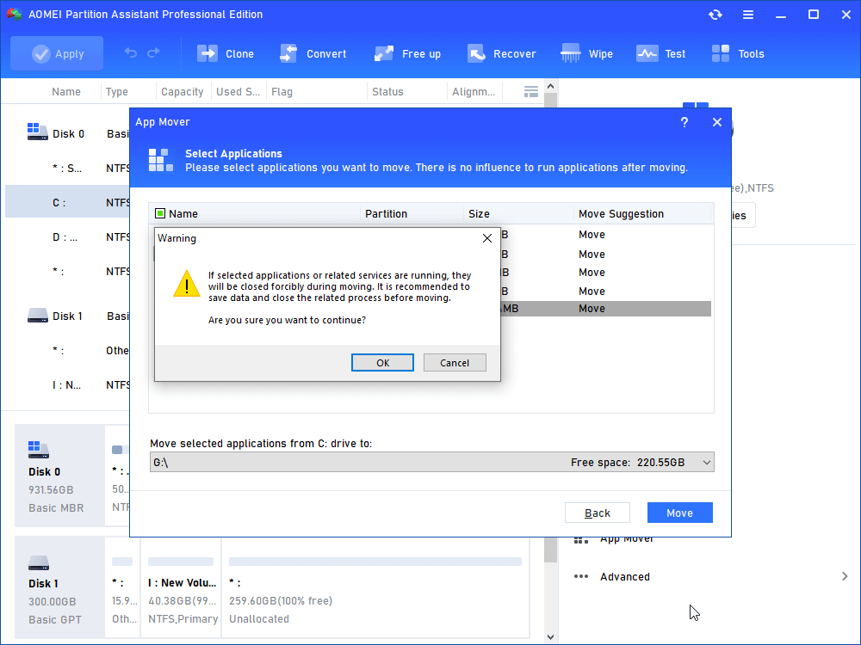Screen dimensions: 861x645
Task: Expand the destination drive G:\ dropdown
Action: (x=706, y=463)
